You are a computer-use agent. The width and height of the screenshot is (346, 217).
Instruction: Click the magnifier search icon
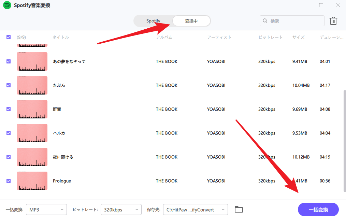265,21
